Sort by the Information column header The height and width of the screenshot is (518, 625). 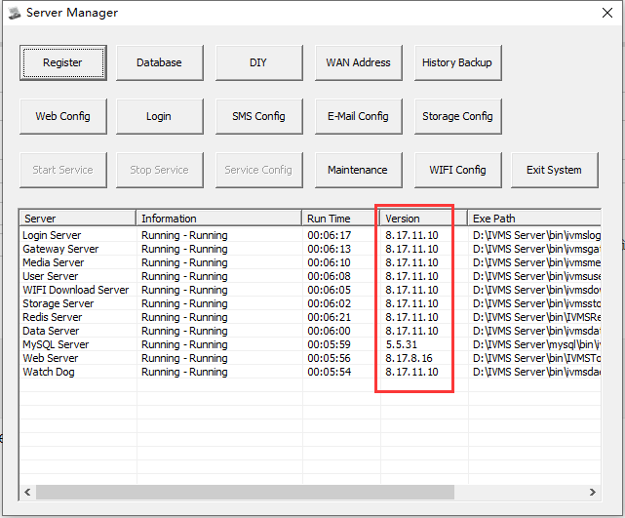(x=218, y=219)
